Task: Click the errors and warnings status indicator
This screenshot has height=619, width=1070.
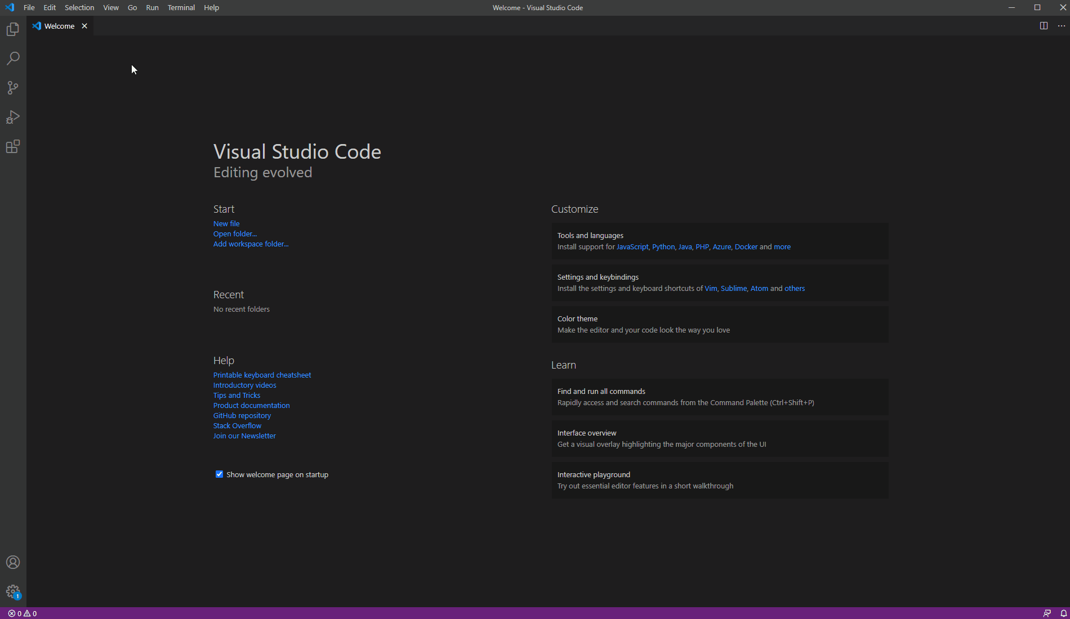Action: click(23, 613)
